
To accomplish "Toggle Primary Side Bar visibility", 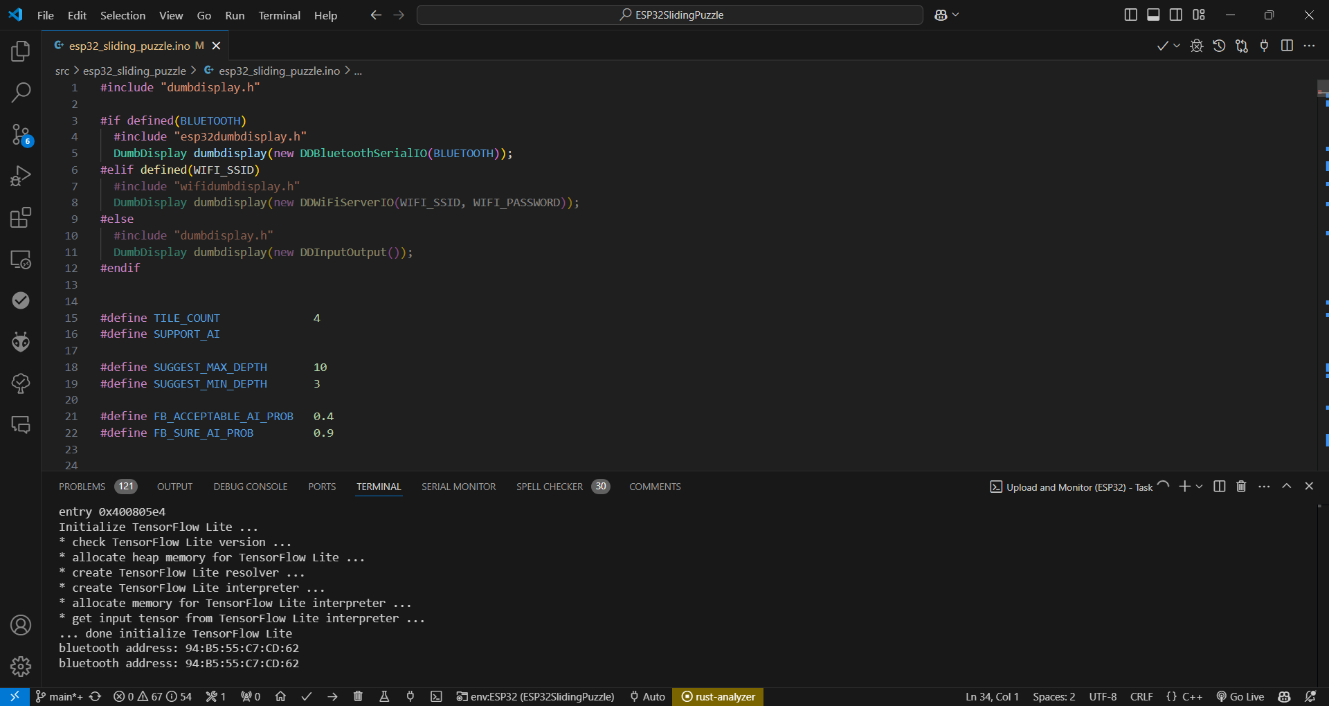I will tap(1130, 15).
